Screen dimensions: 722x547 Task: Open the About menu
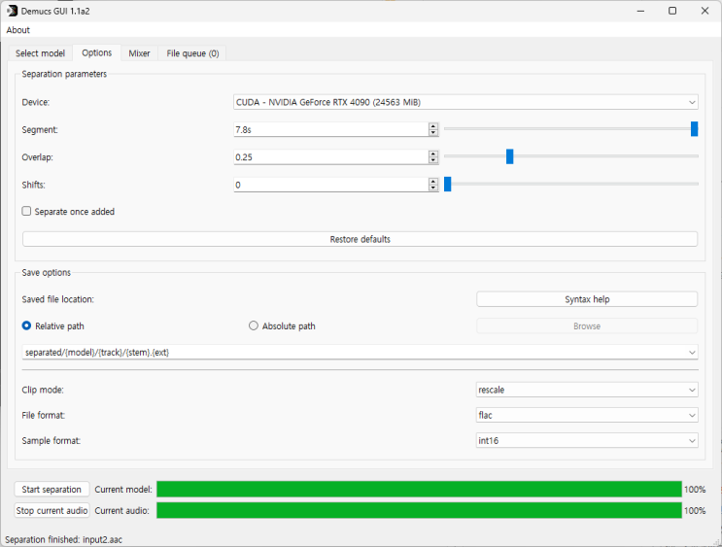pyautogui.click(x=17, y=30)
